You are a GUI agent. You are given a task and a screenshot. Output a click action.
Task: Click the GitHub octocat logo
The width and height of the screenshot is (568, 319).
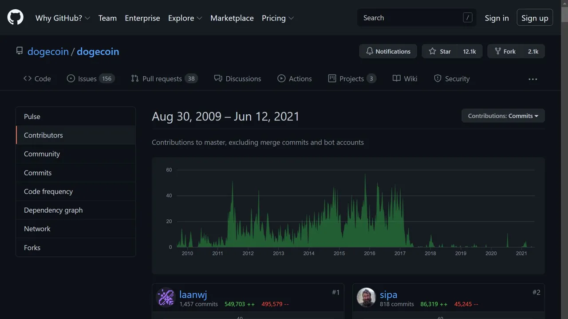(16, 18)
